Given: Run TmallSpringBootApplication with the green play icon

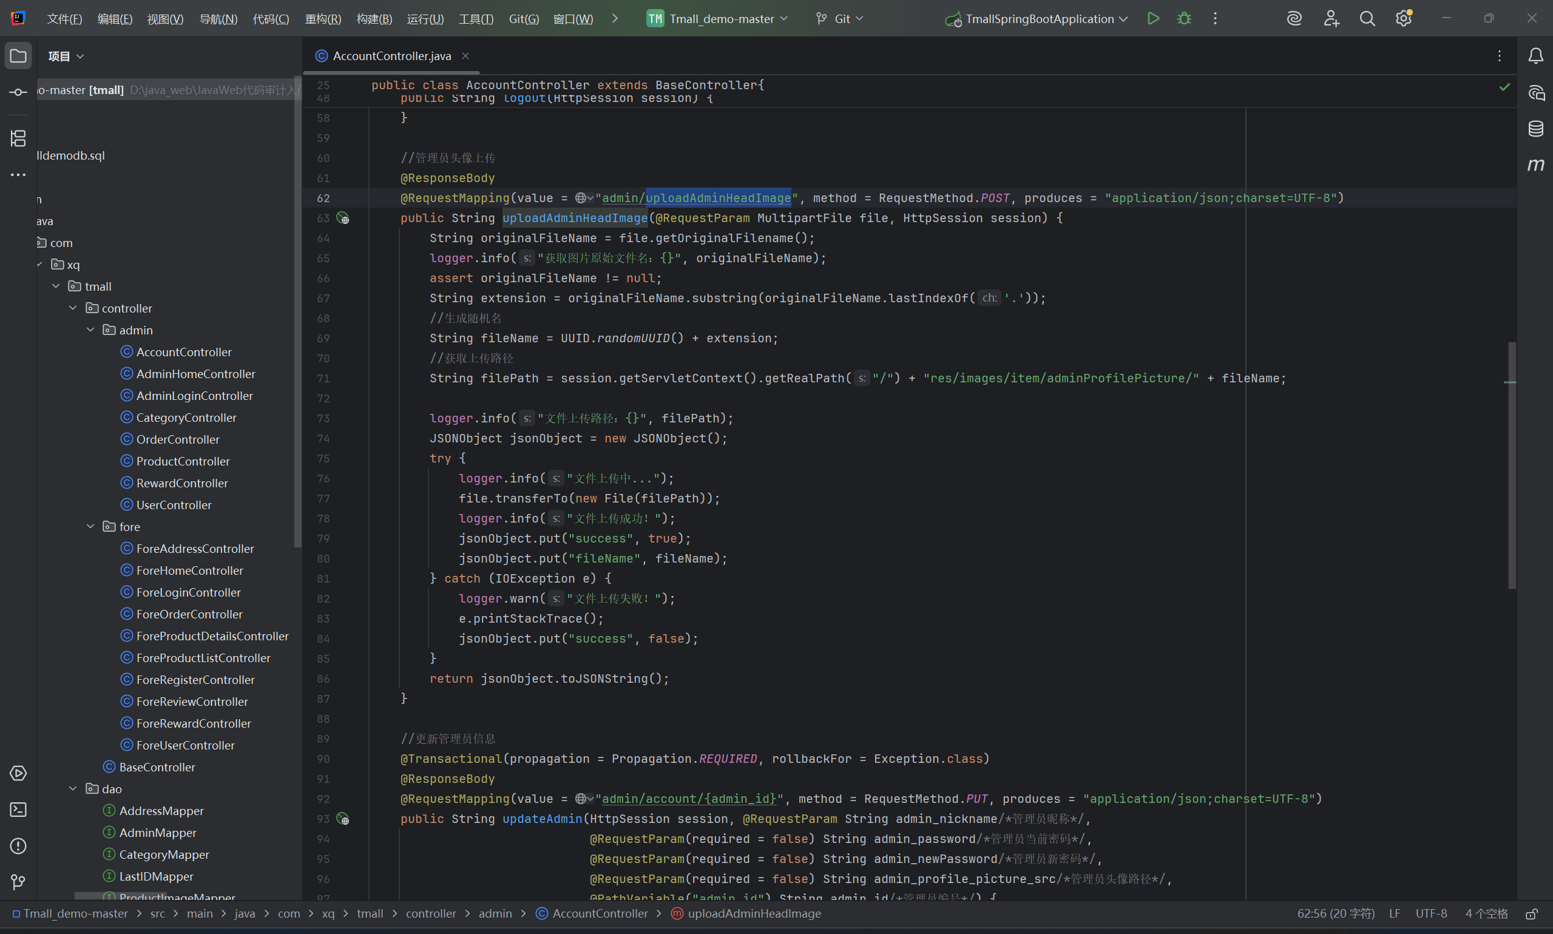Looking at the screenshot, I should (1153, 19).
